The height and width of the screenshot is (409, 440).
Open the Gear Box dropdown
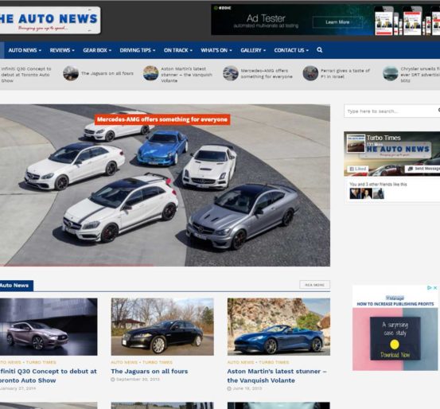coord(97,50)
